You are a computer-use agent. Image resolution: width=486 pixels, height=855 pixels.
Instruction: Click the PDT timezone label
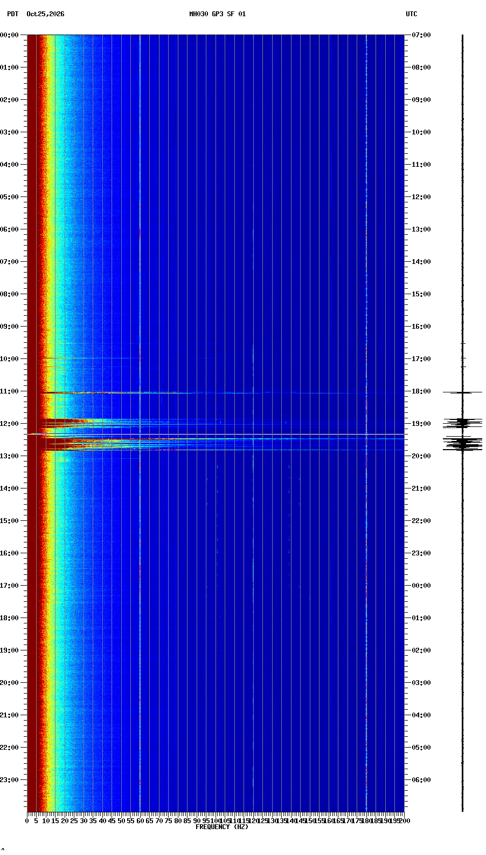(x=12, y=14)
